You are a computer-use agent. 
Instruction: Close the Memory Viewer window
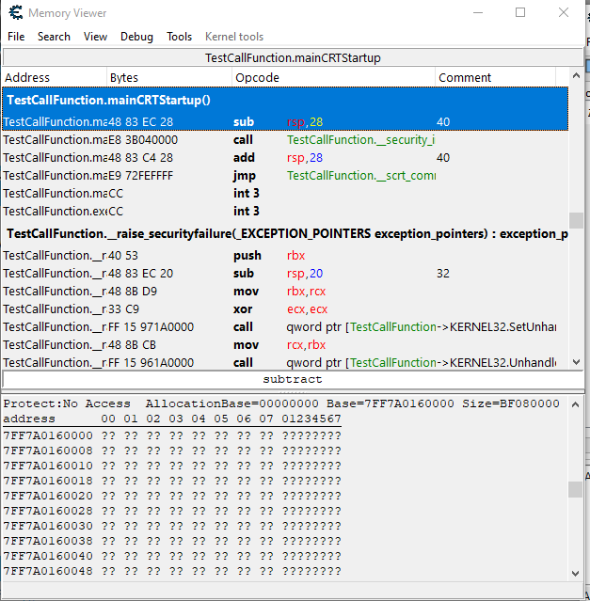point(563,12)
